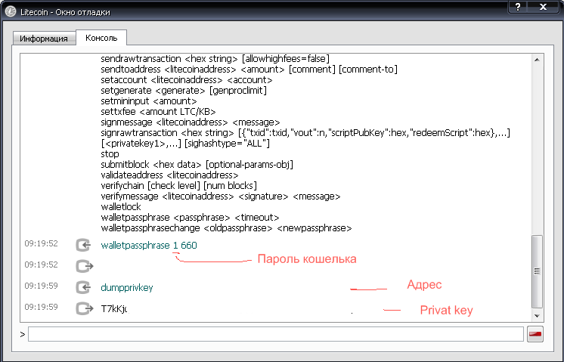Click the reply icon under walletpassphrase row
This screenshot has height=362, width=564.
(x=84, y=266)
